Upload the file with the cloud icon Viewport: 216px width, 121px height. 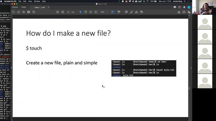(24, 12)
